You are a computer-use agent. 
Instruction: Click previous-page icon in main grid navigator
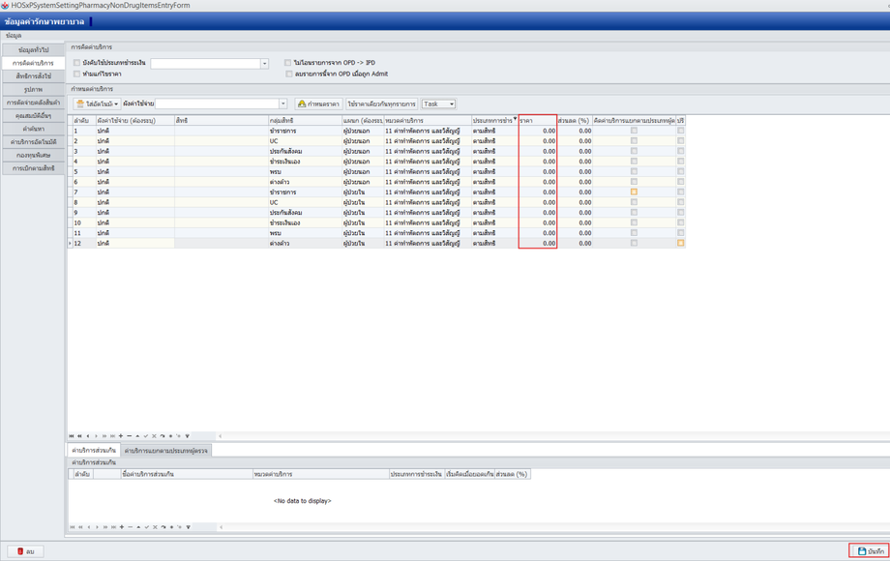[79, 436]
